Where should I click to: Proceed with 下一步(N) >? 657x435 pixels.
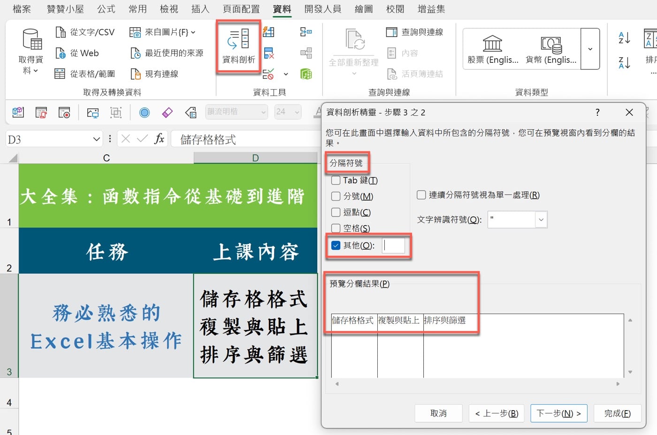click(559, 413)
